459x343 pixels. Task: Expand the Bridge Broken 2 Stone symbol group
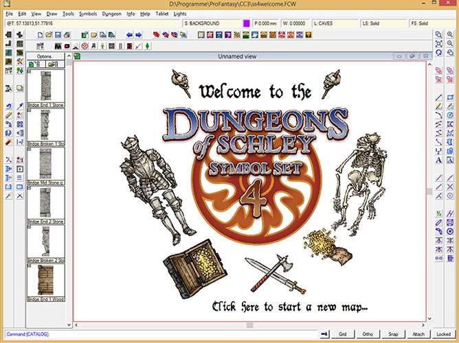pos(29,226)
